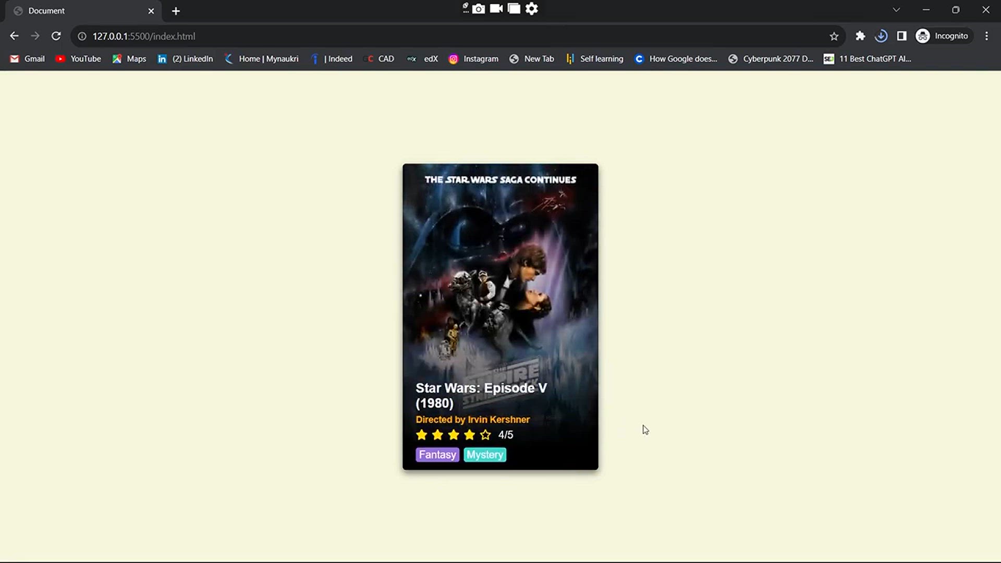Click the address bar URL
This screenshot has height=563, width=1001.
144,36
